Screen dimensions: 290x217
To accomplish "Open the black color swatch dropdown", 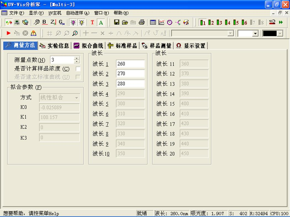I will pos(280,33).
